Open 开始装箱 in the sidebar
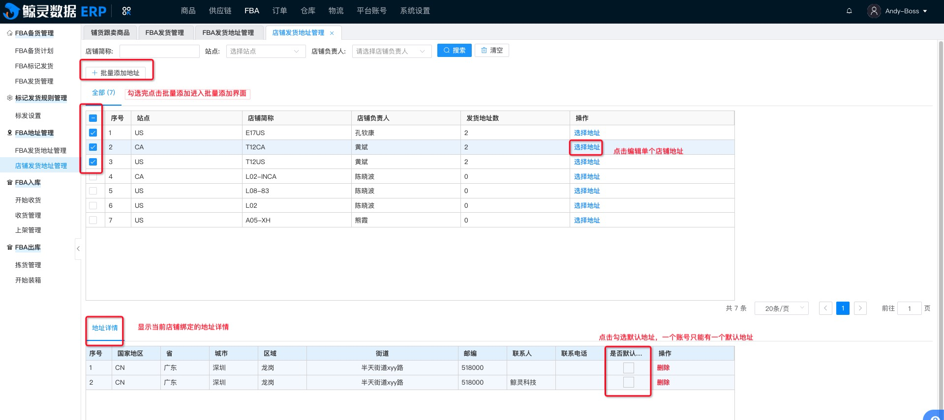944x420 pixels. [x=28, y=280]
